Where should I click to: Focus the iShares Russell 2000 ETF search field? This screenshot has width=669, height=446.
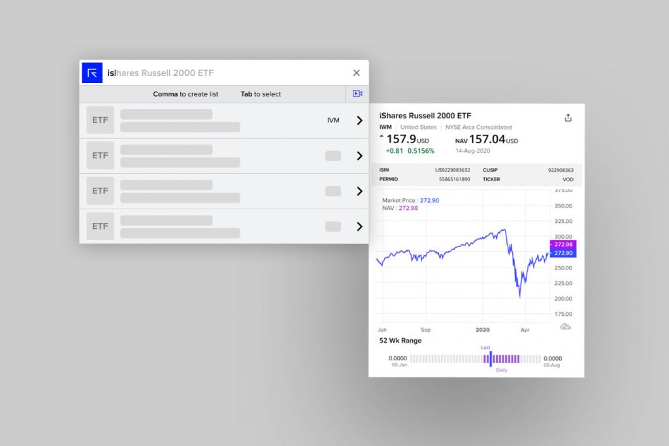[222, 73]
